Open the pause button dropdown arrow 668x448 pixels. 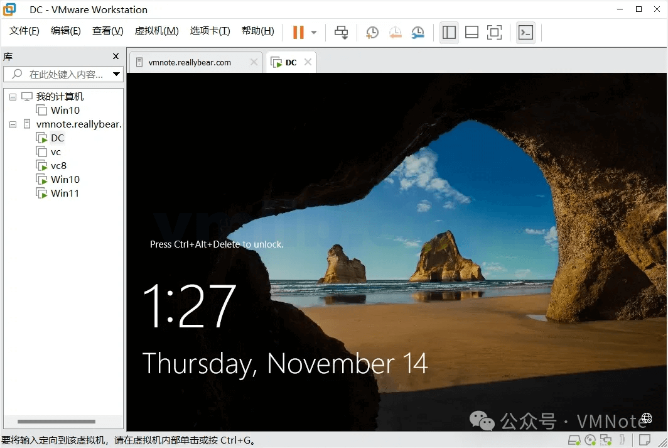(x=313, y=32)
